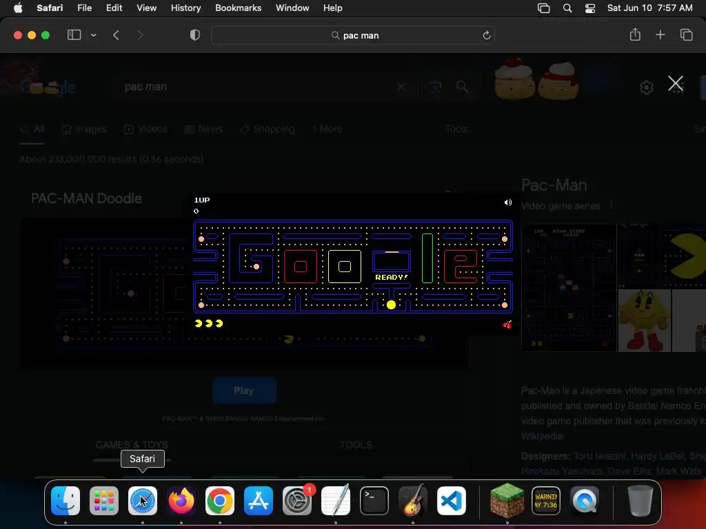Select the dimmed All search tab

pos(32,129)
